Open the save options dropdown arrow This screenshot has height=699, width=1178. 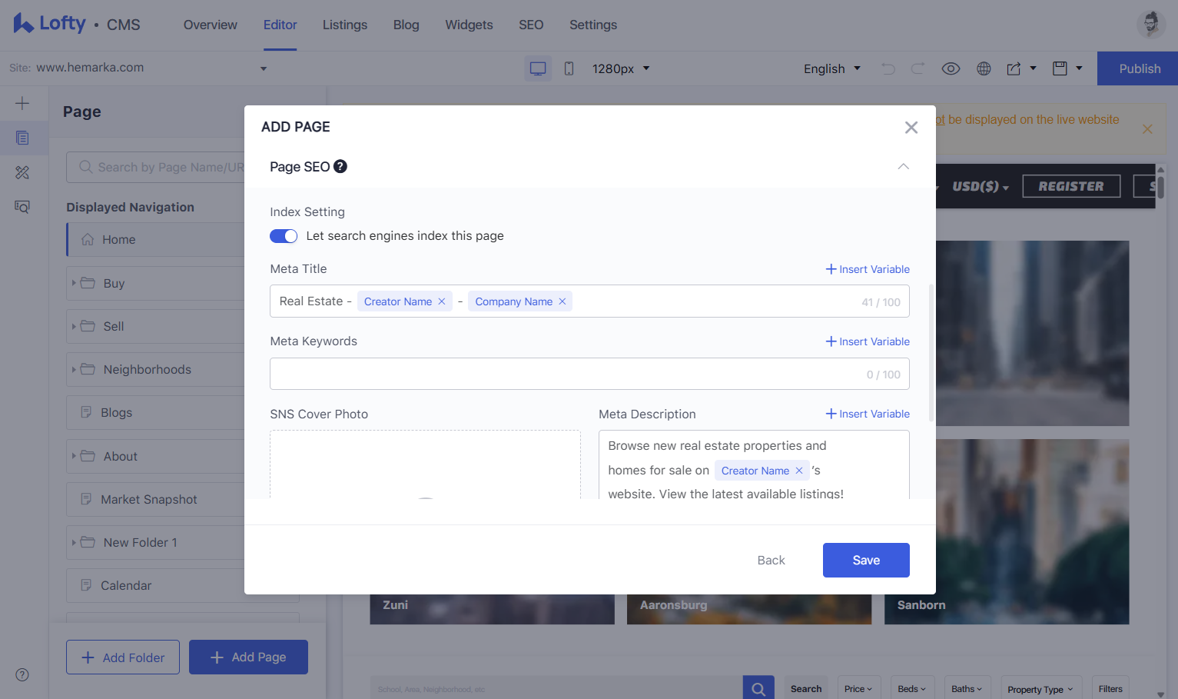(x=1080, y=68)
